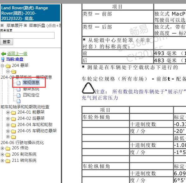Select 204-06 行驶与操纵优化 tree item

pos(22,143)
